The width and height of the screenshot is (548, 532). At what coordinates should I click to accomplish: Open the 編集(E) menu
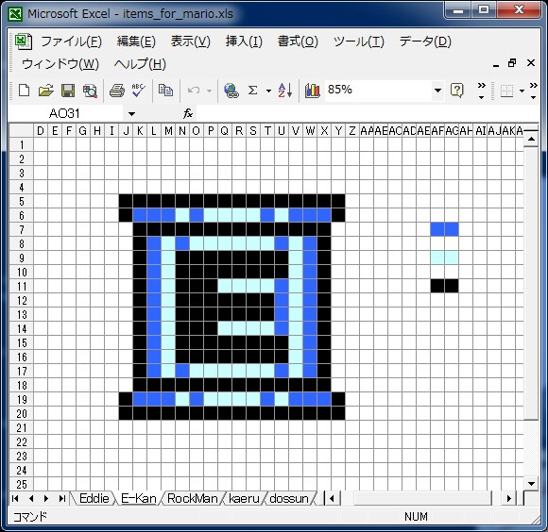[136, 42]
